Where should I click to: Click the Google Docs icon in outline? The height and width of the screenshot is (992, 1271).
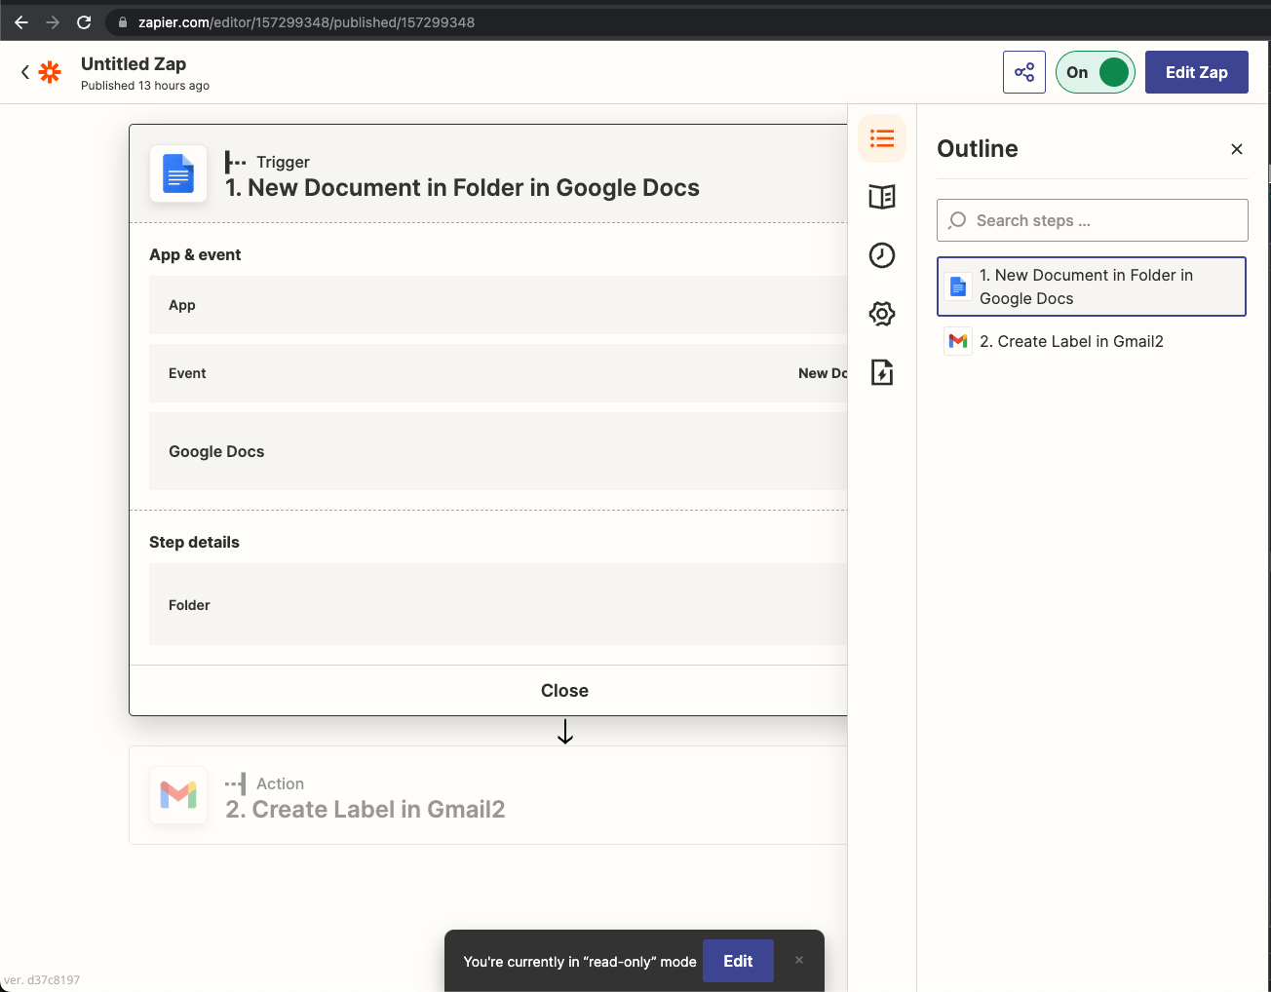958,286
